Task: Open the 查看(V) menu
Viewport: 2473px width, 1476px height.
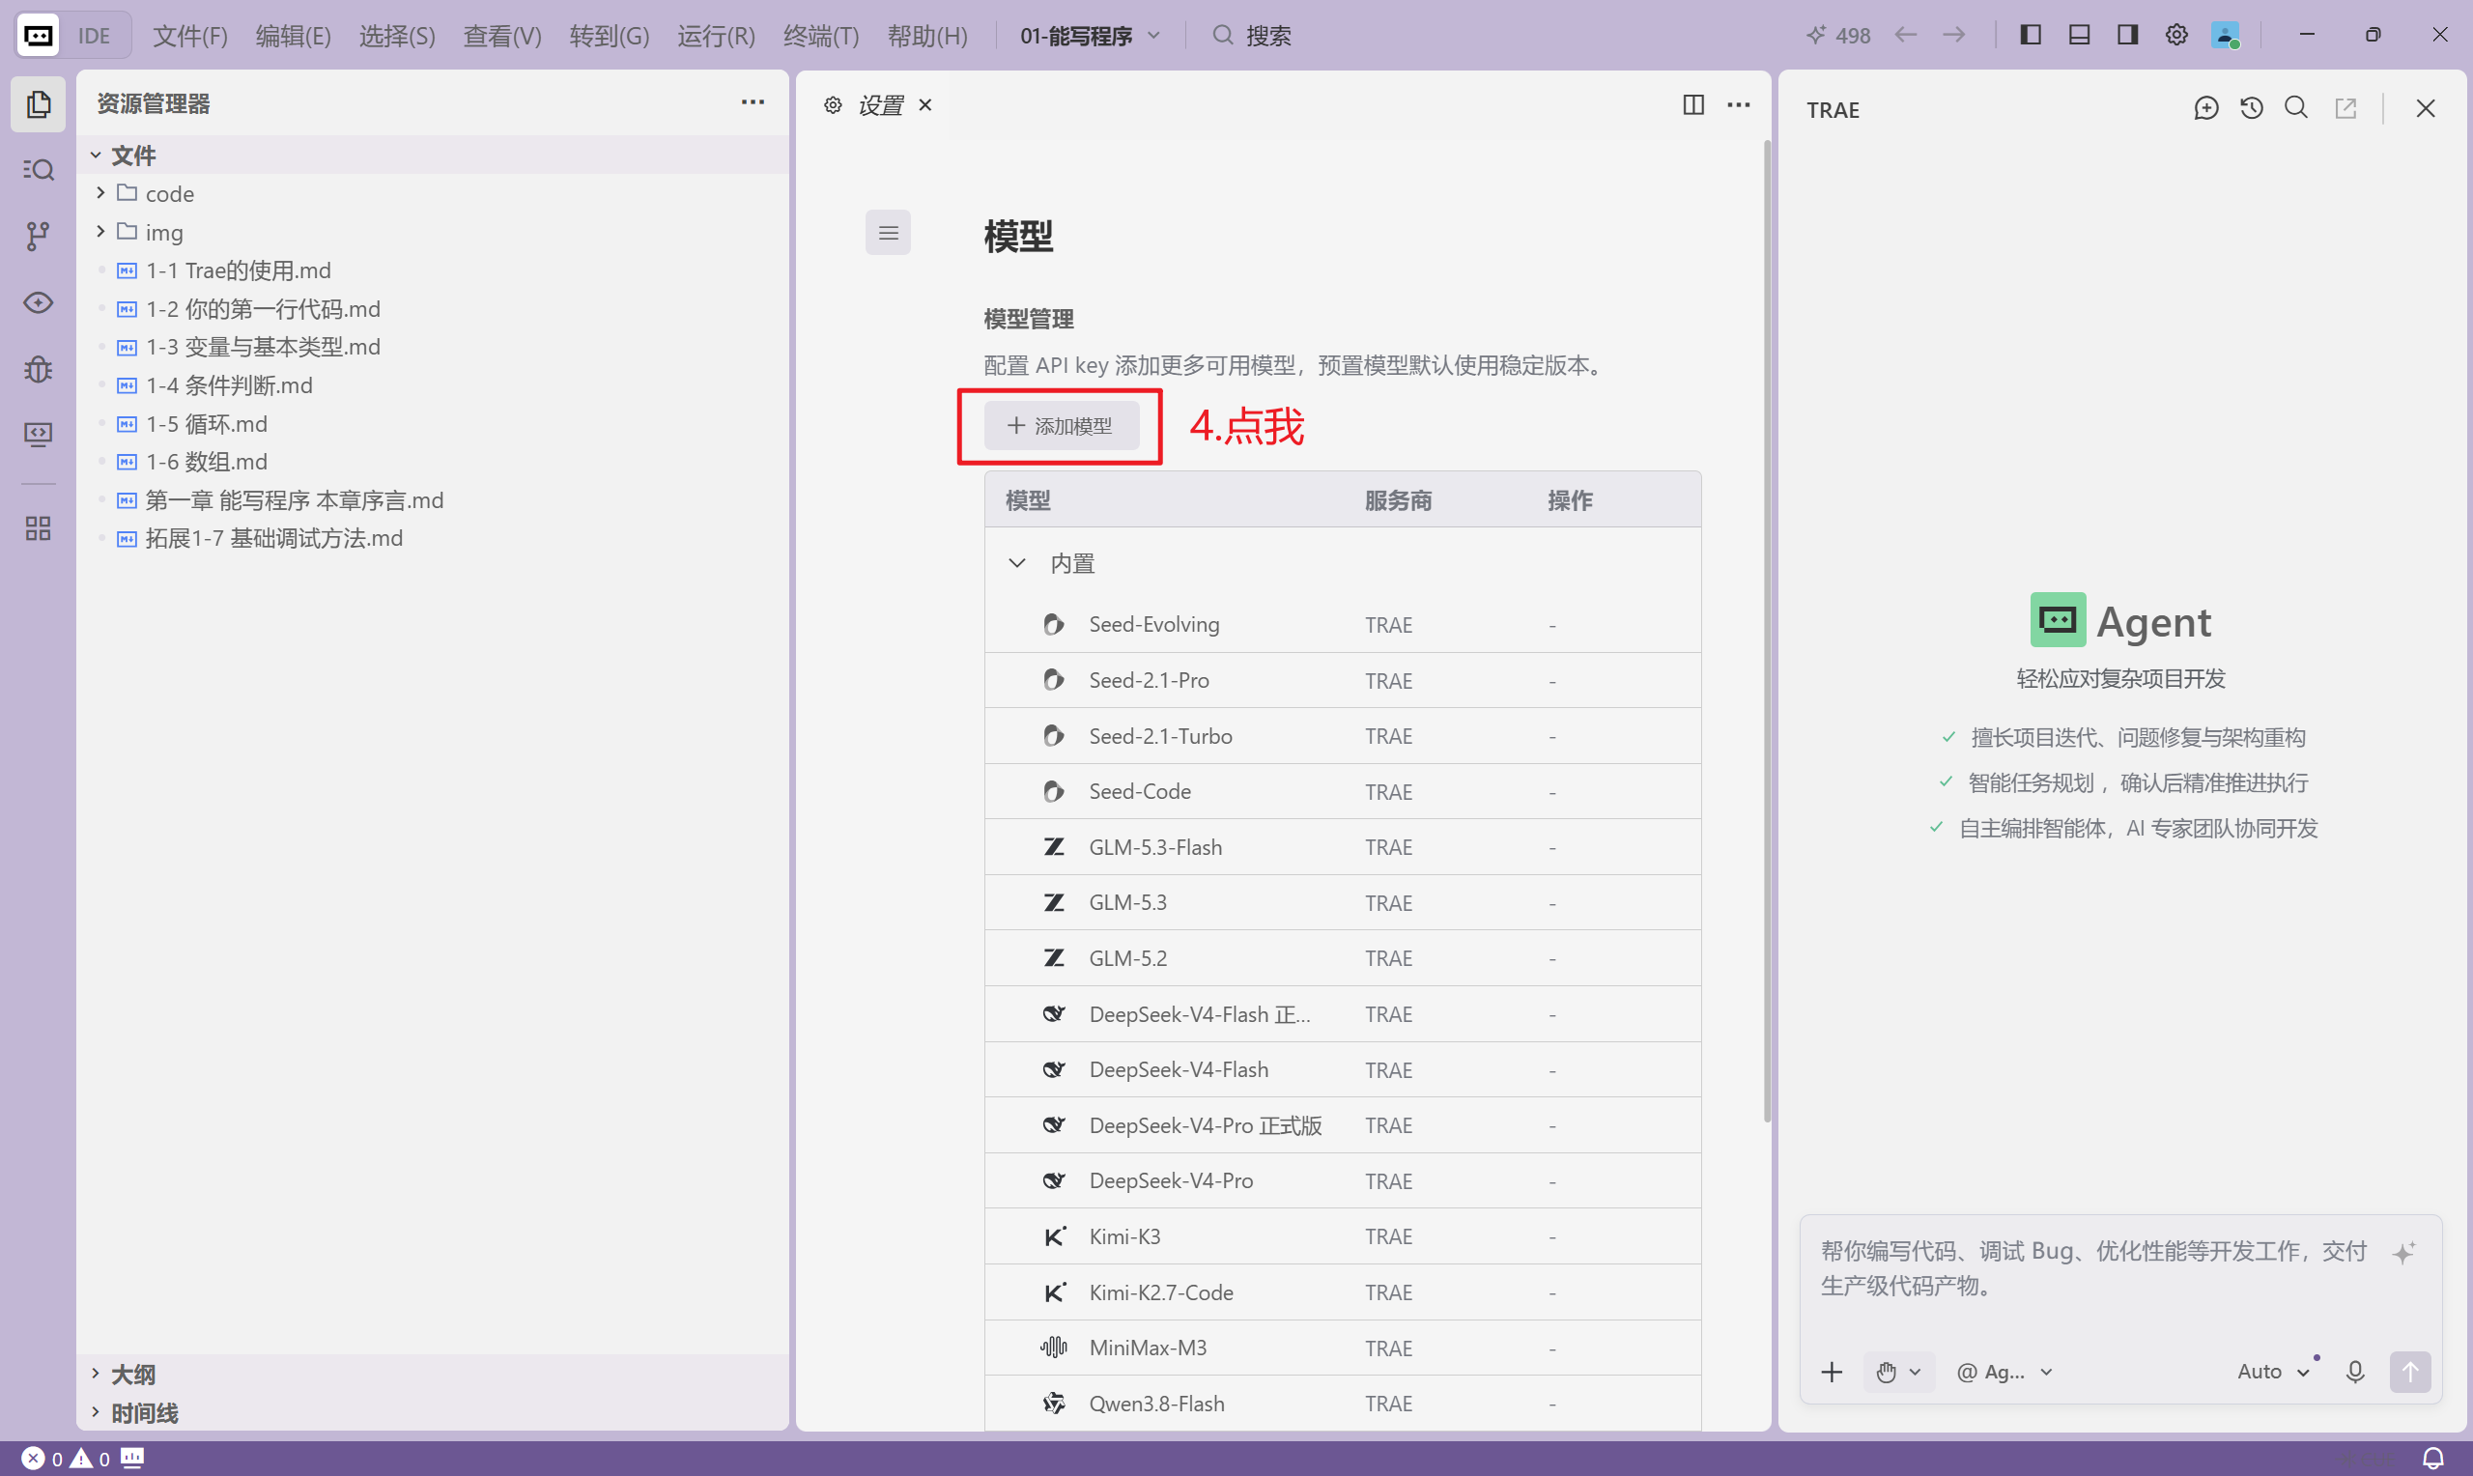Action: click(x=502, y=36)
